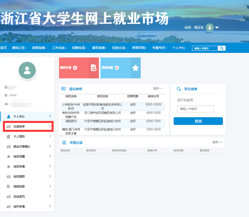
Task: Click the 职位搜索 keyword input field
Action: (196, 109)
